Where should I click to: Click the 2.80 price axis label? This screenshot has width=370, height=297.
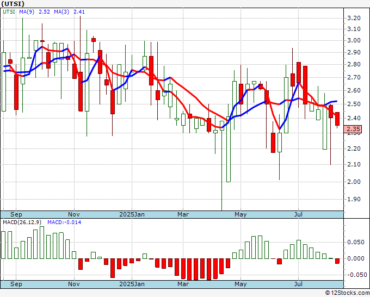coord(354,64)
